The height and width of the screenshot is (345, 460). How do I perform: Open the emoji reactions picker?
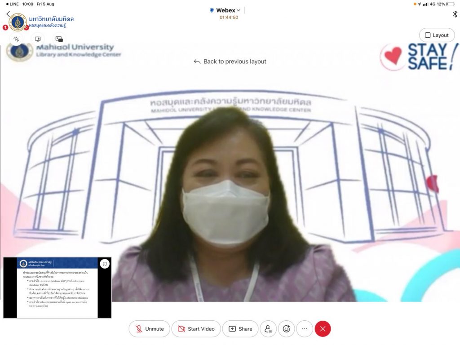(286, 329)
